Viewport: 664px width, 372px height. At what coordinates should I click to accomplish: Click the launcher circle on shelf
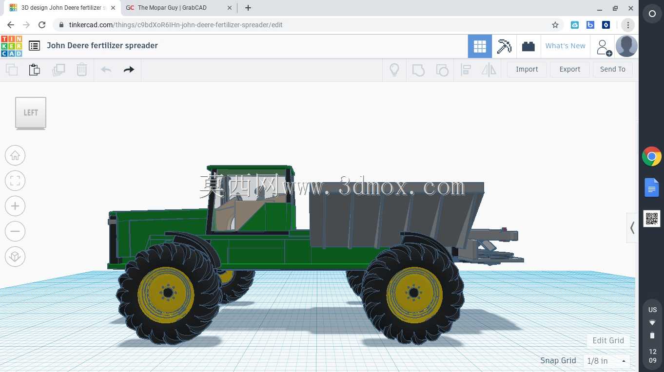point(652,14)
